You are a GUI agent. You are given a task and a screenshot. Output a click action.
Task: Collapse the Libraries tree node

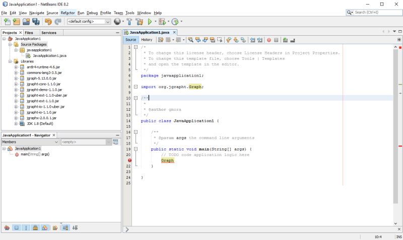[x=10, y=61]
